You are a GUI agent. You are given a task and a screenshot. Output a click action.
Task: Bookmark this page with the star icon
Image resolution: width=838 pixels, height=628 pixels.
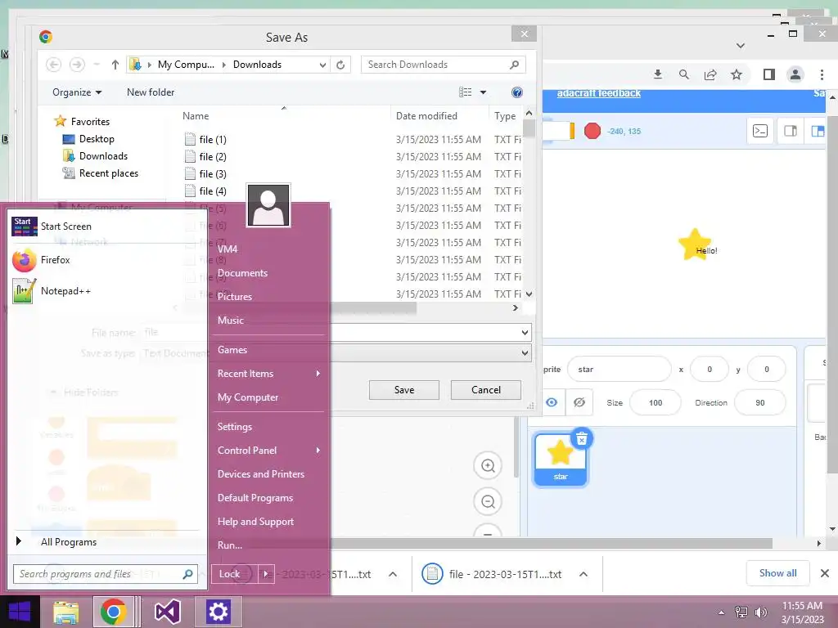tap(737, 74)
